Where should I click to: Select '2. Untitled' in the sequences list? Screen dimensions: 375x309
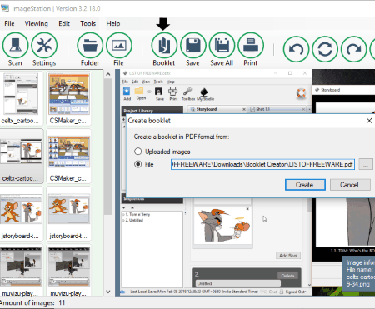[x=134, y=220]
